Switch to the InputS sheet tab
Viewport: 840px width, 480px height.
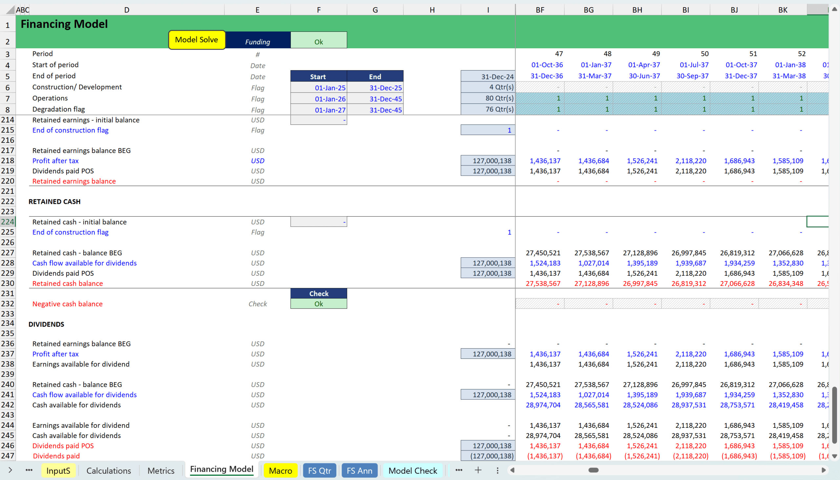[x=58, y=470]
